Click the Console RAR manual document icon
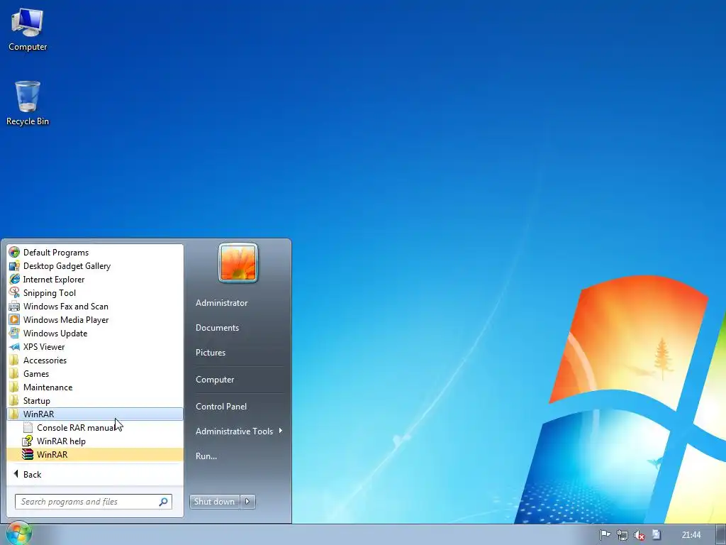 point(28,427)
